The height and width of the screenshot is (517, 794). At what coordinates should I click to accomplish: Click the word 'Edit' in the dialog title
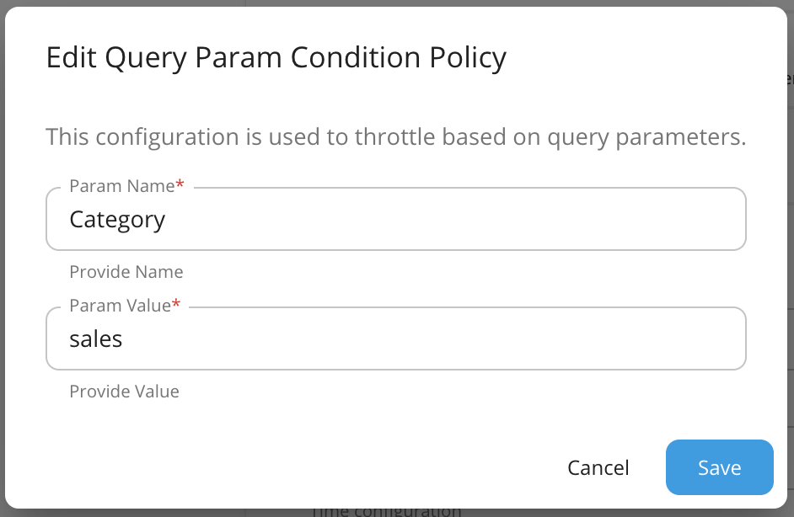(x=71, y=57)
